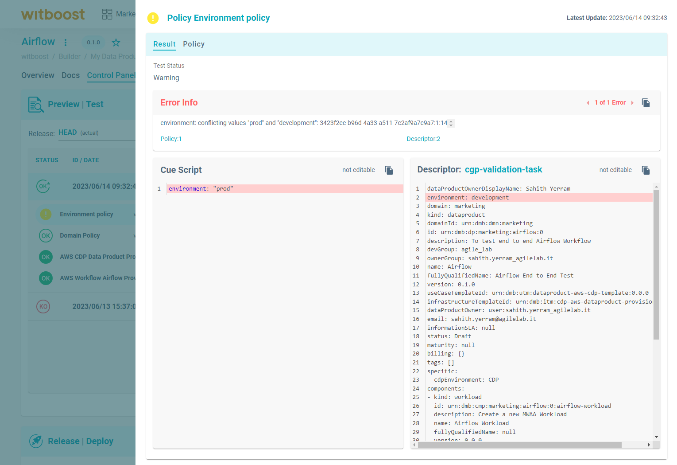This screenshot has height=465, width=677.
Task: Go to the previous error arrow
Action: [x=588, y=103]
